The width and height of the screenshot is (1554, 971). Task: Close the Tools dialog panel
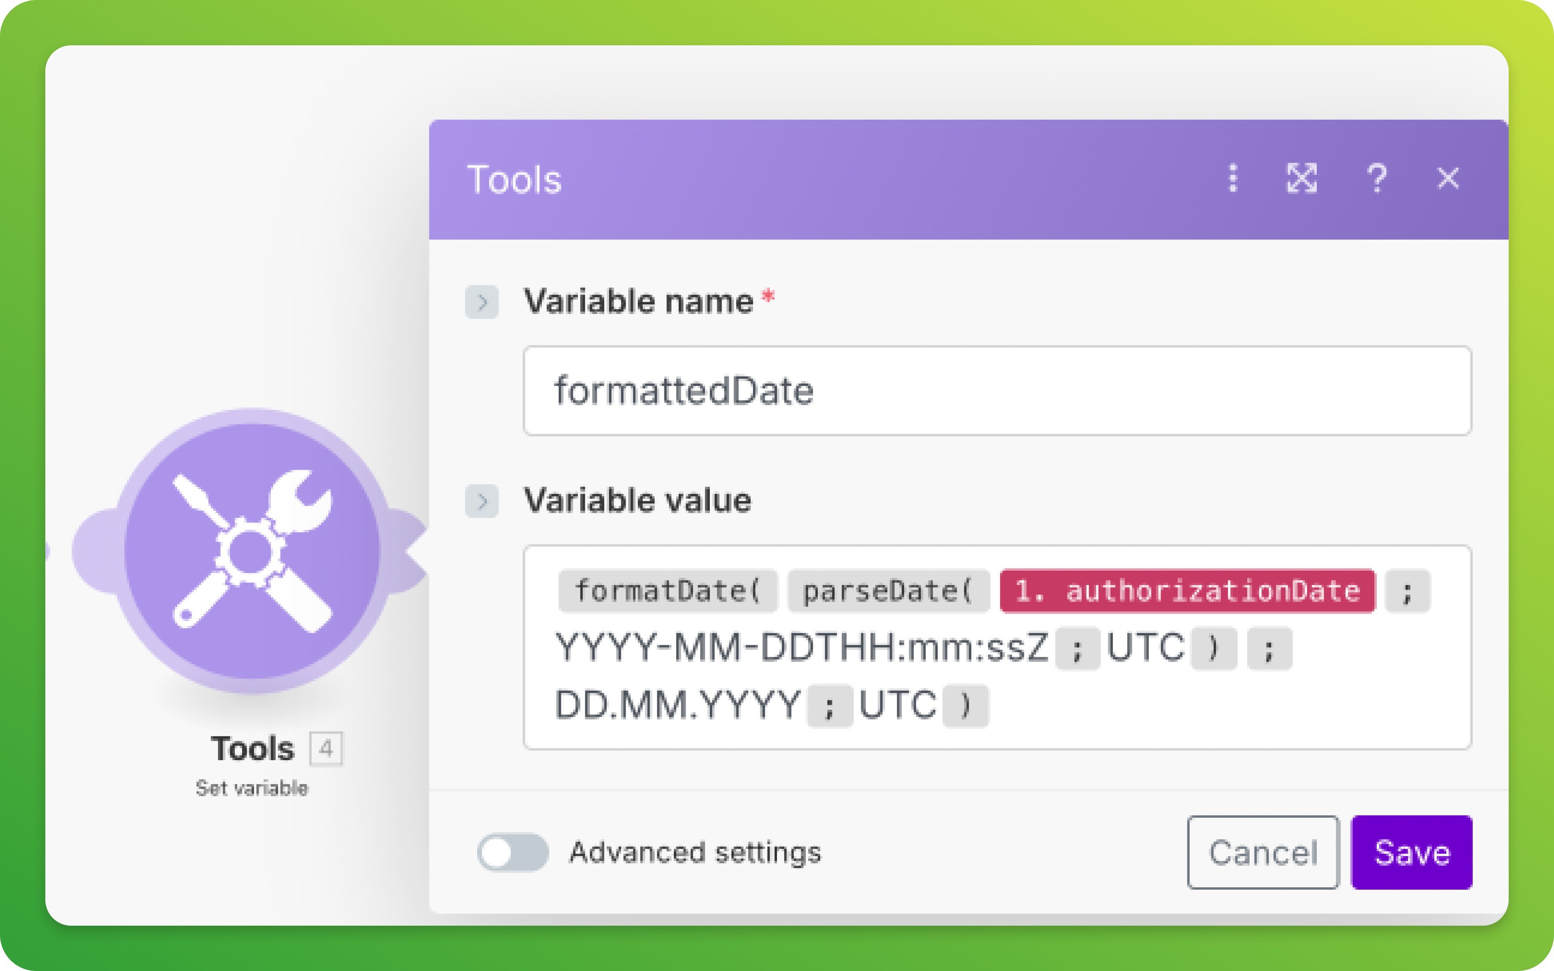[x=1448, y=178]
